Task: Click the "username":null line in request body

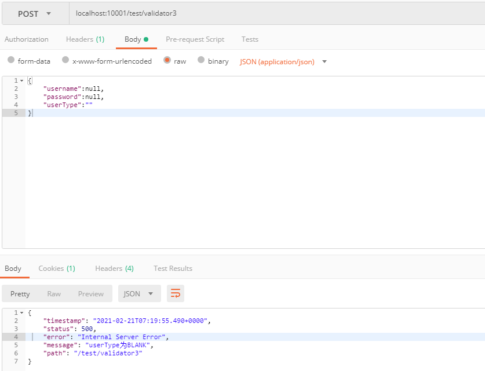Action: click(74, 89)
